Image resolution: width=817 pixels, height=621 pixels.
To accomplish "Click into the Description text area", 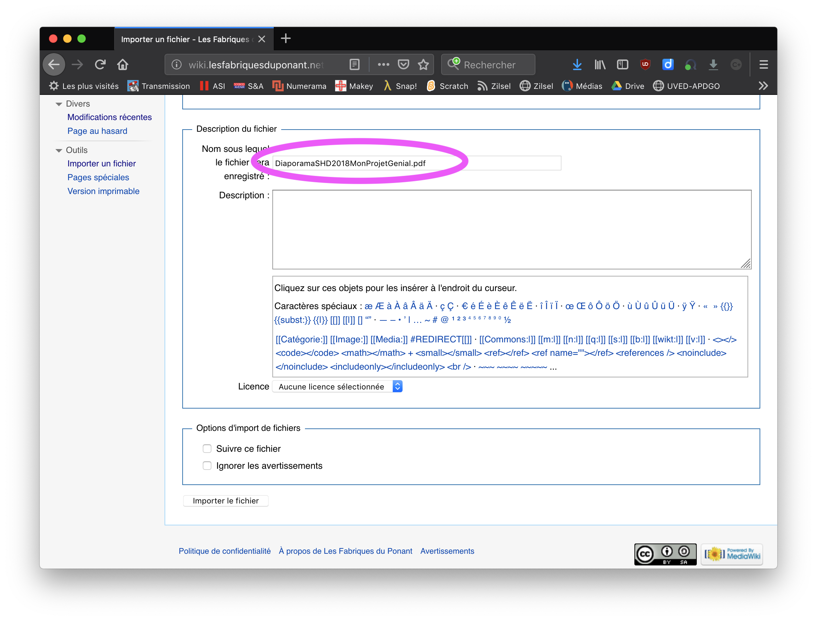I will pyautogui.click(x=511, y=229).
